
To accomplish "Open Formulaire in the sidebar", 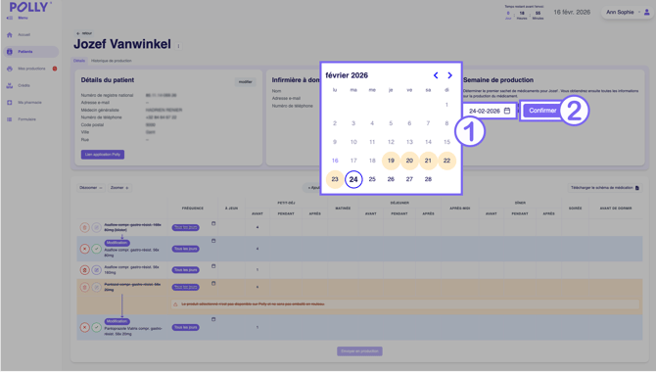I will tap(26, 119).
